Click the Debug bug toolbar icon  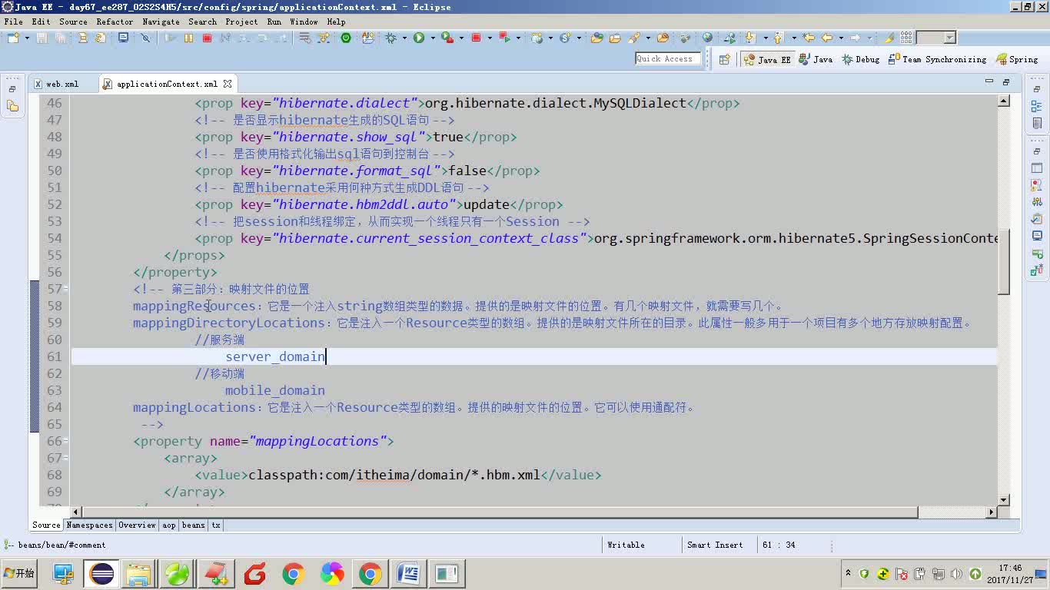click(x=390, y=38)
